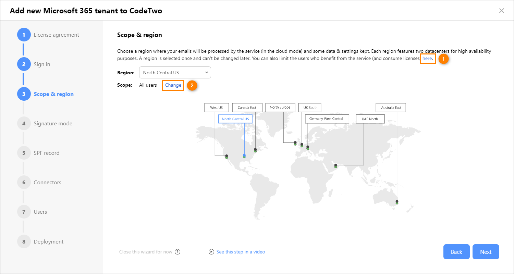Choose the Australia East region label on map
The width and height of the screenshot is (514, 274).
[x=391, y=108]
